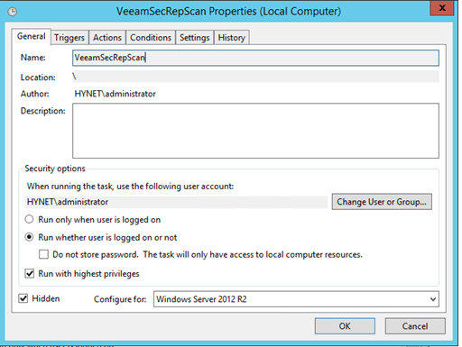Screen dimensions: 462x347
Task: Click the Author value HYNET\administrator
Action: (115, 94)
